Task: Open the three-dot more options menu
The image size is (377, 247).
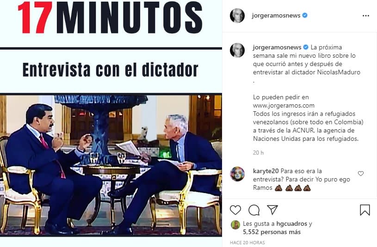Action: [x=366, y=16]
